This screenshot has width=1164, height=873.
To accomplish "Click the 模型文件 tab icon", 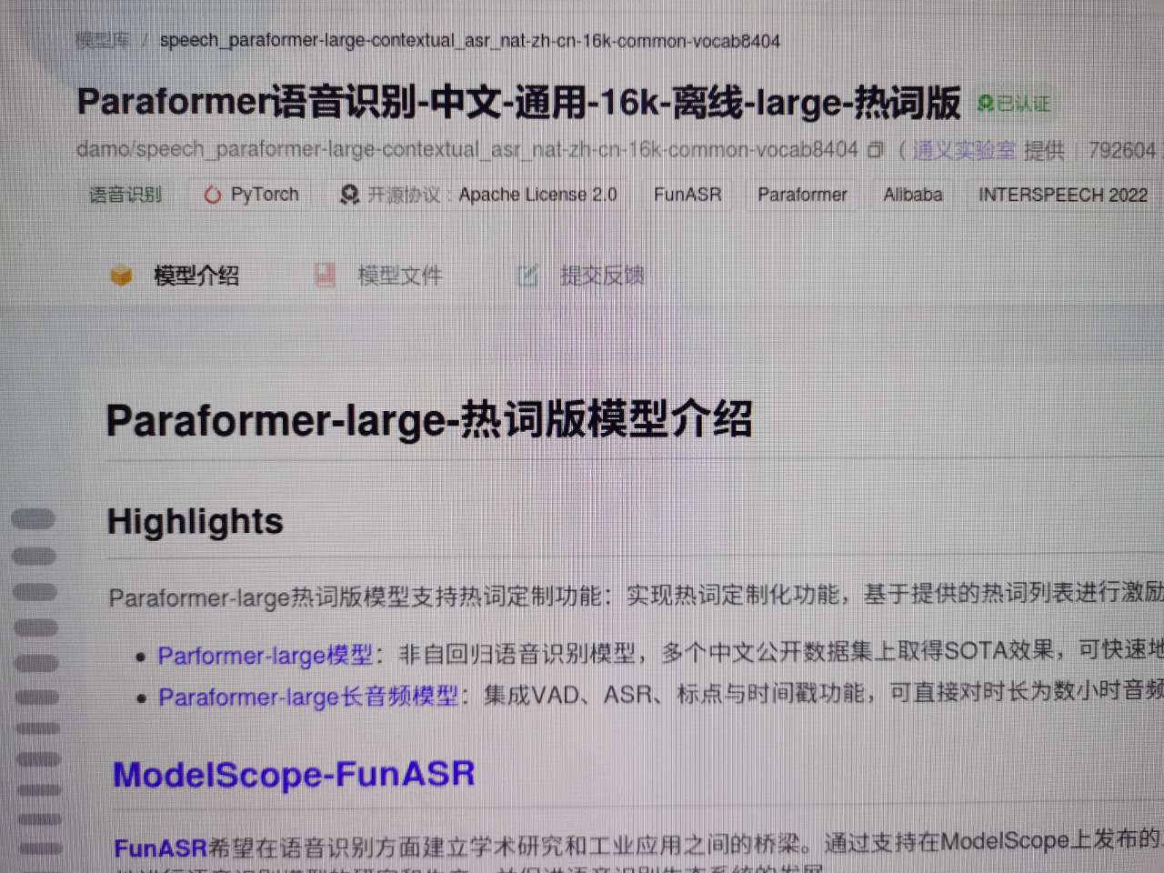I will pos(325,276).
